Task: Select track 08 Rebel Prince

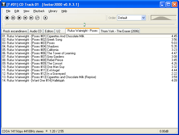Action: tap(89, 60)
